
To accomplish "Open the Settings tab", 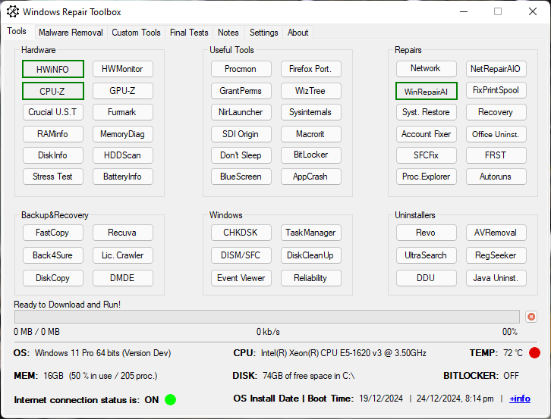I will coord(263,33).
